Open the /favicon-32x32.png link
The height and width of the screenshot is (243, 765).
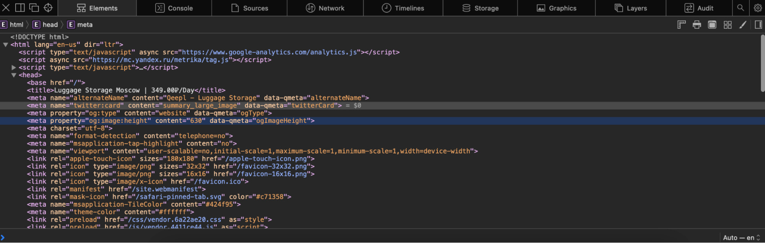click(272, 166)
